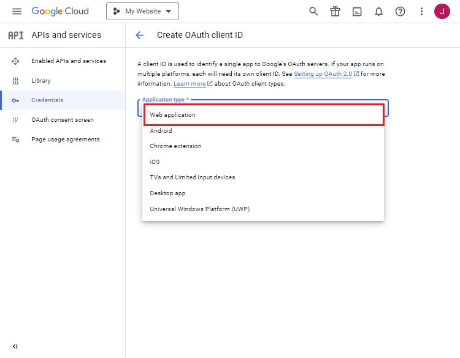Open the OAuth consent screen page
460x358 pixels.
(63, 120)
